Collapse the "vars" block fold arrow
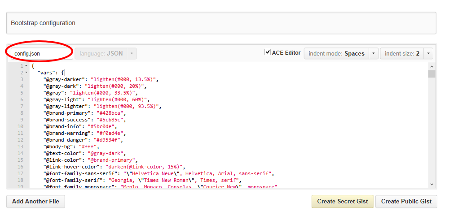Screen dimensions: 449x220 click(26, 73)
